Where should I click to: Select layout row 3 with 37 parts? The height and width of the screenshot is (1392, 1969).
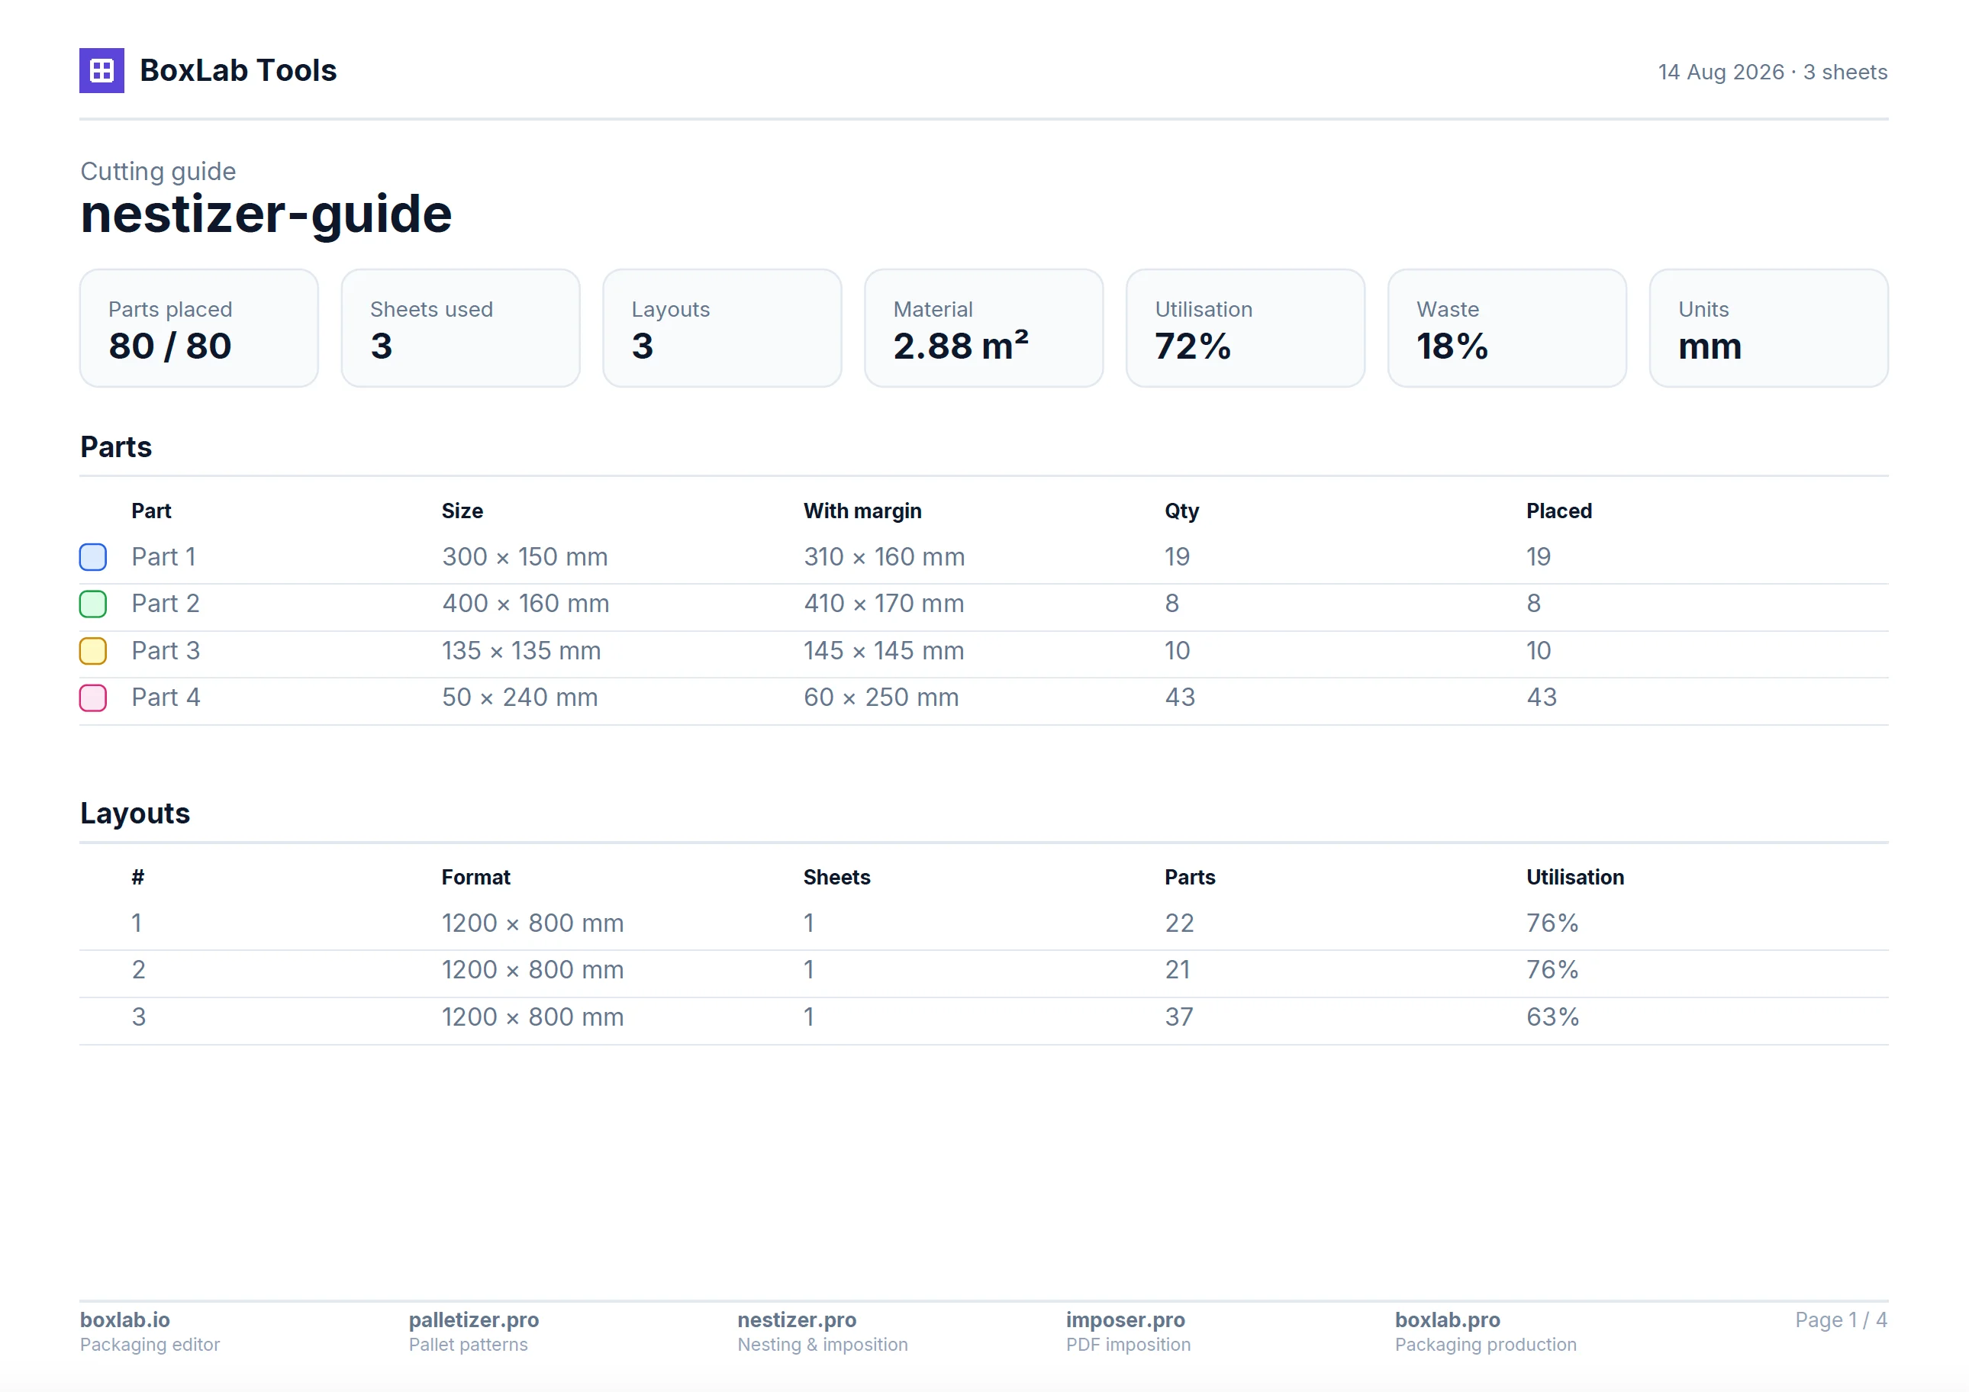984,1017
